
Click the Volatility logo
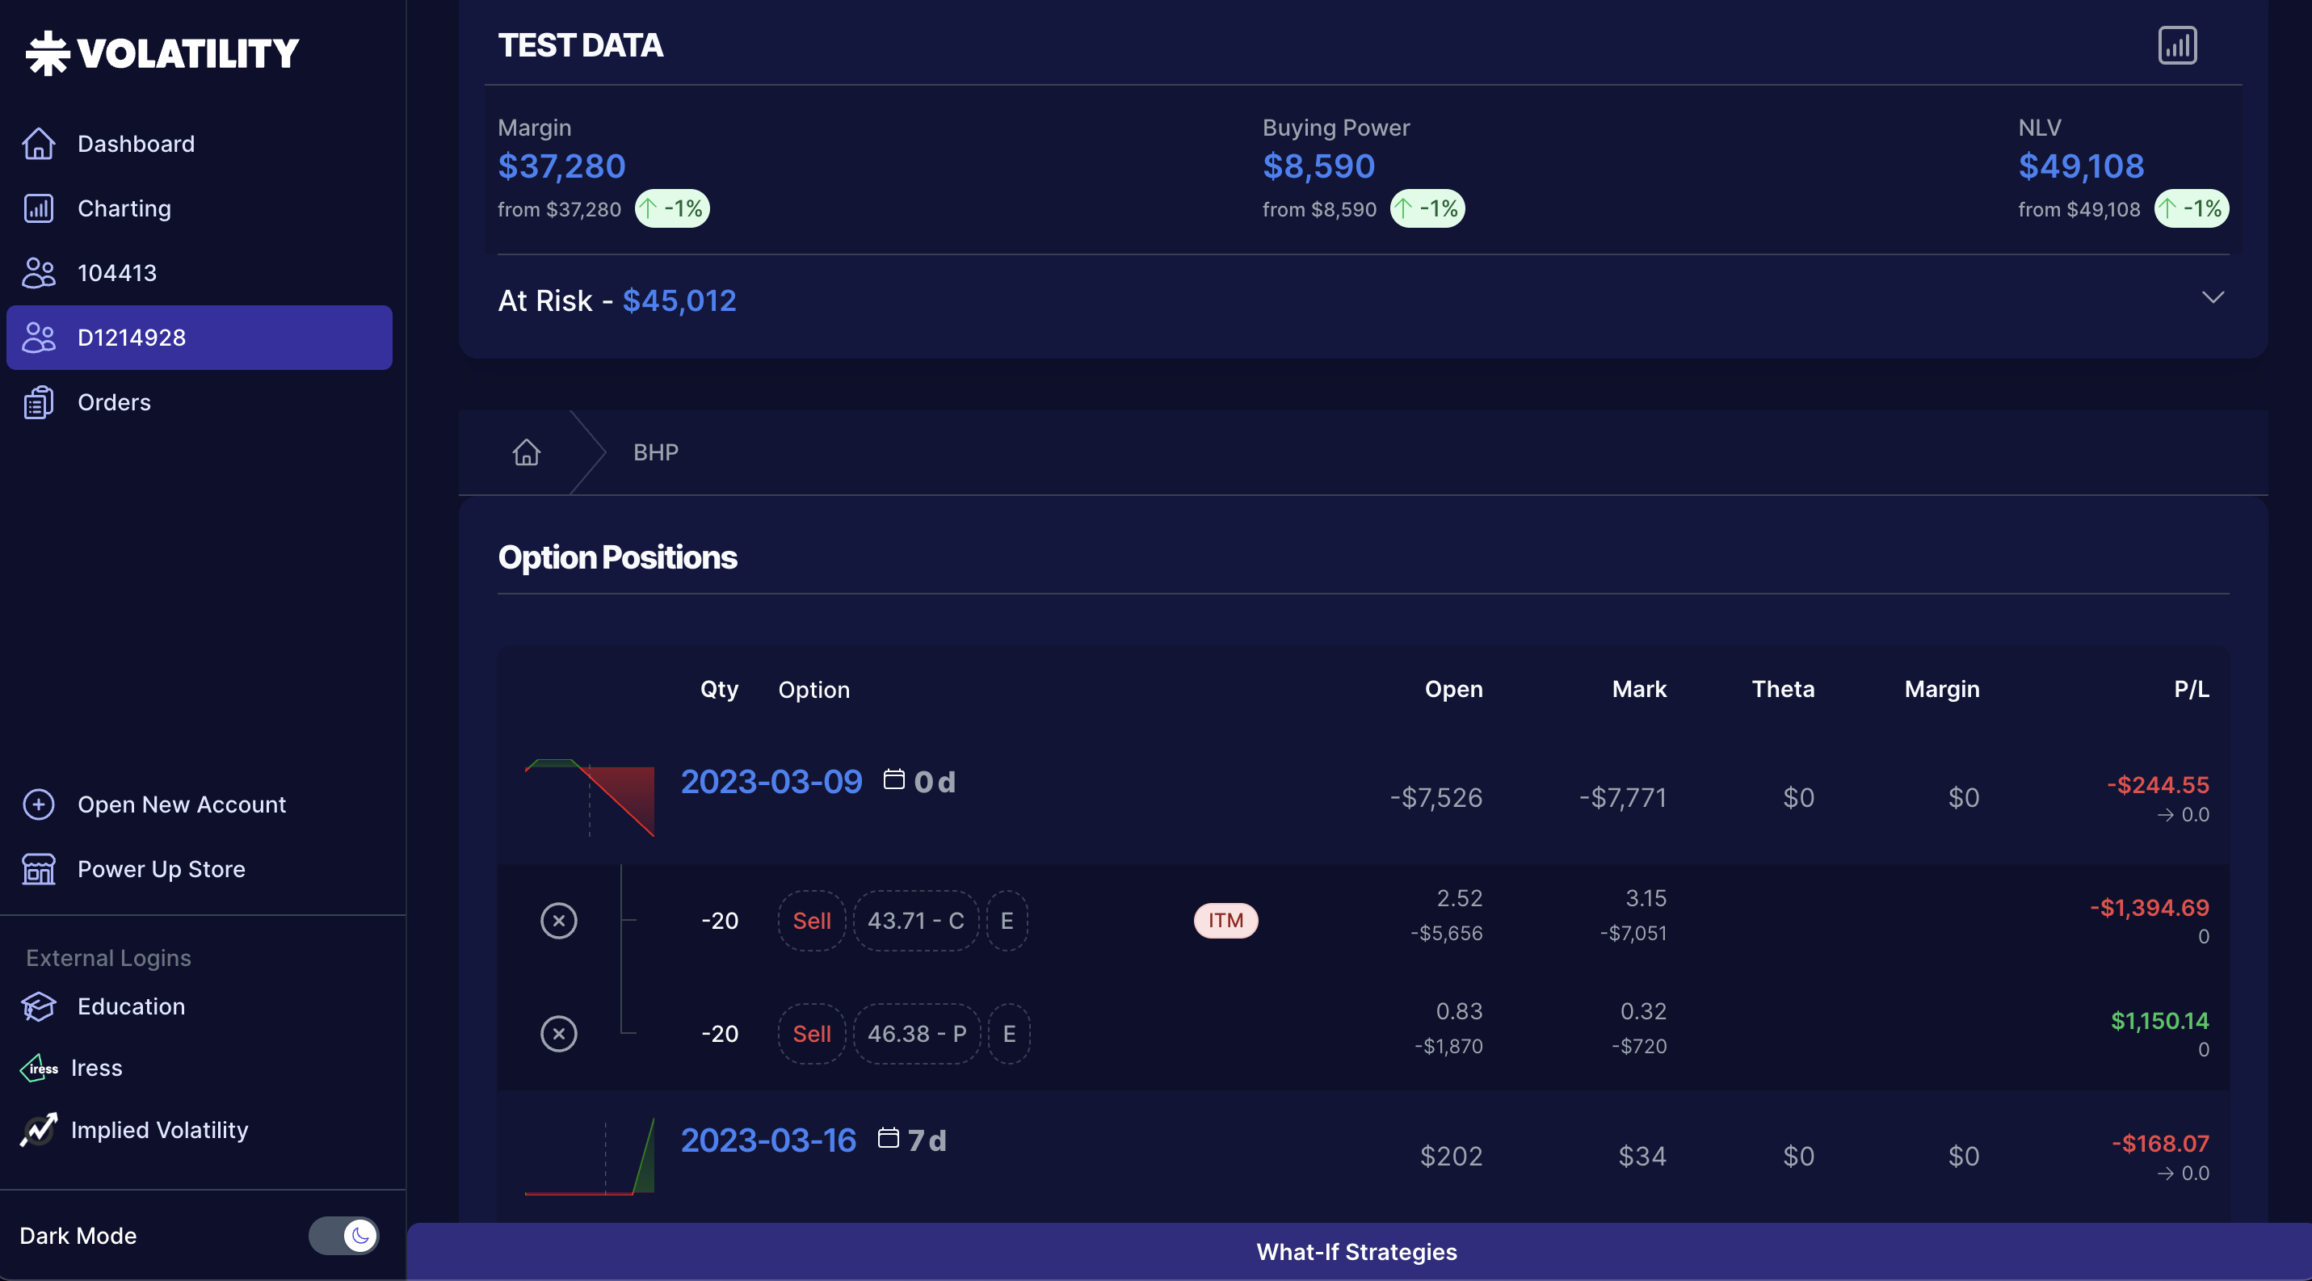pyautogui.click(x=162, y=53)
